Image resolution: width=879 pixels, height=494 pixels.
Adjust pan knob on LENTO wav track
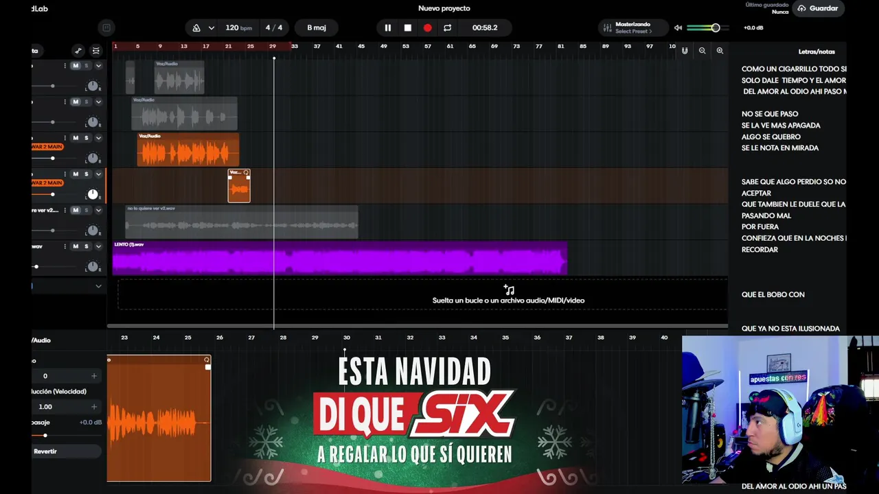tap(93, 266)
